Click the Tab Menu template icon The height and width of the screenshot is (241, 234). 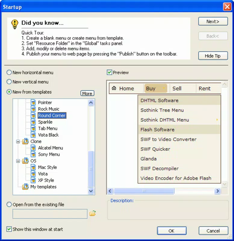(33, 128)
